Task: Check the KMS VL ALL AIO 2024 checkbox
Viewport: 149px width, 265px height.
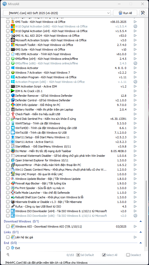Action: pyautogui.click(x=8, y=36)
